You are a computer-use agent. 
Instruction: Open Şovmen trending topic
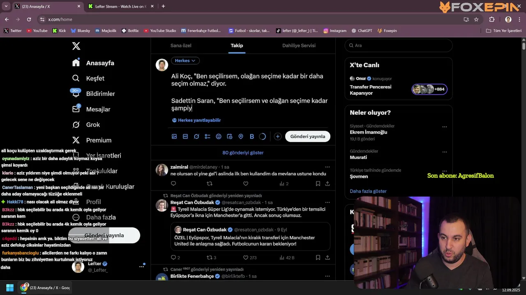(359, 176)
